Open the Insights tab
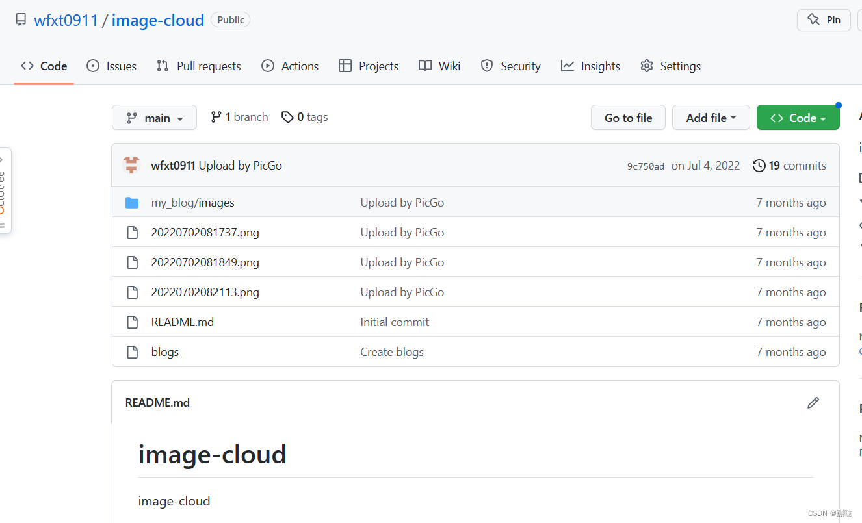Screen dimensions: 862x523 591,66
